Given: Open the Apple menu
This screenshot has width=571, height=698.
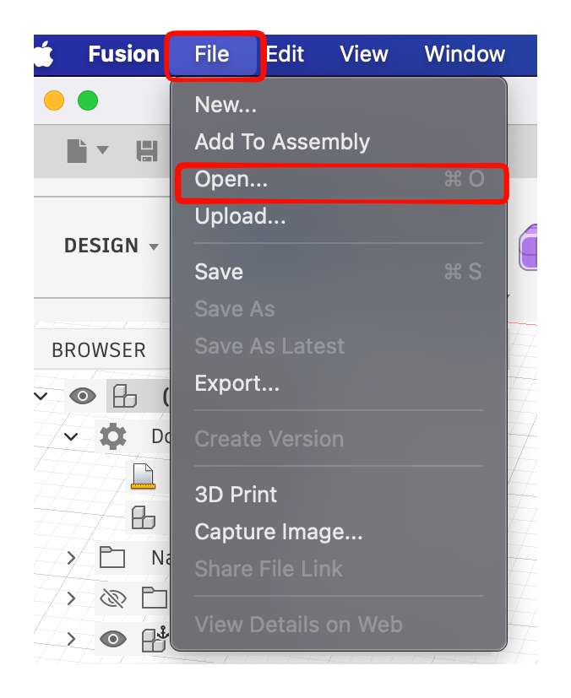Looking at the screenshot, I should (x=42, y=54).
